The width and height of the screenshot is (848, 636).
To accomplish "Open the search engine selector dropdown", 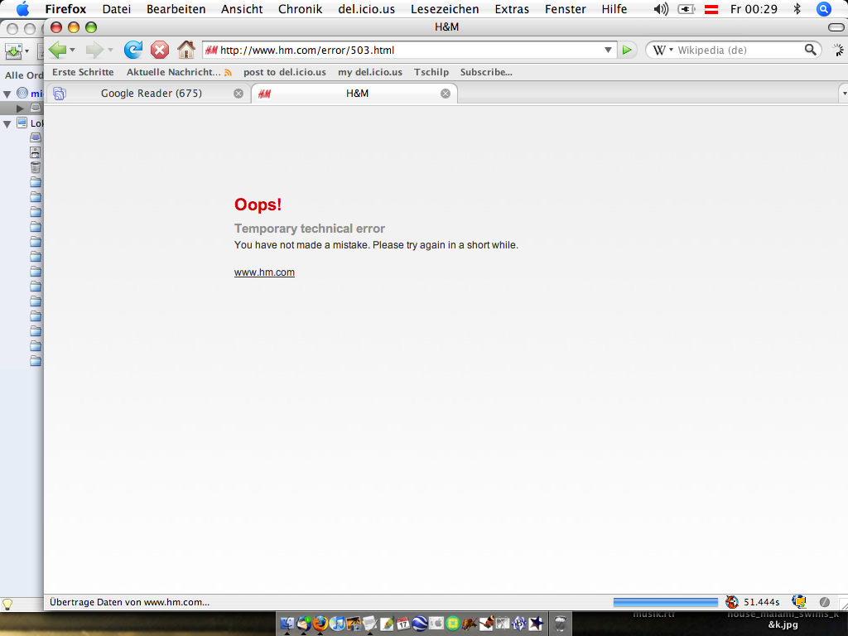I will pyautogui.click(x=664, y=51).
